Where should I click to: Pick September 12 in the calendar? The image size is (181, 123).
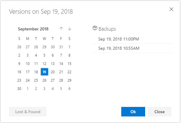[x=44, y=63]
